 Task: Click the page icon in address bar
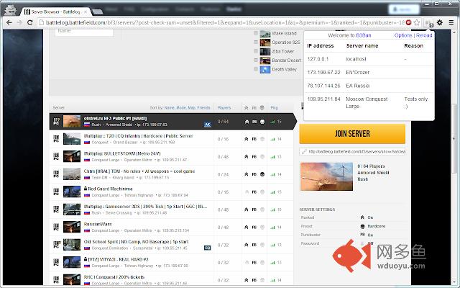tap(42, 22)
